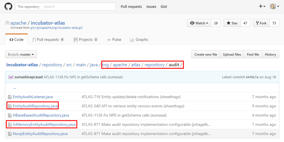Screen dimensions: 284x142
Task: Click the Watch button
Action: pyautogui.click(x=199, y=23)
